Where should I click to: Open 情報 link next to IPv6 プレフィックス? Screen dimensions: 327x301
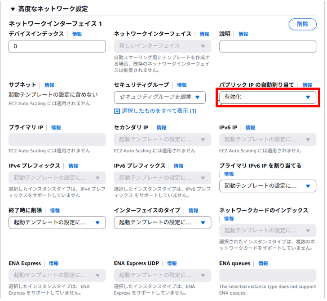coord(178,166)
